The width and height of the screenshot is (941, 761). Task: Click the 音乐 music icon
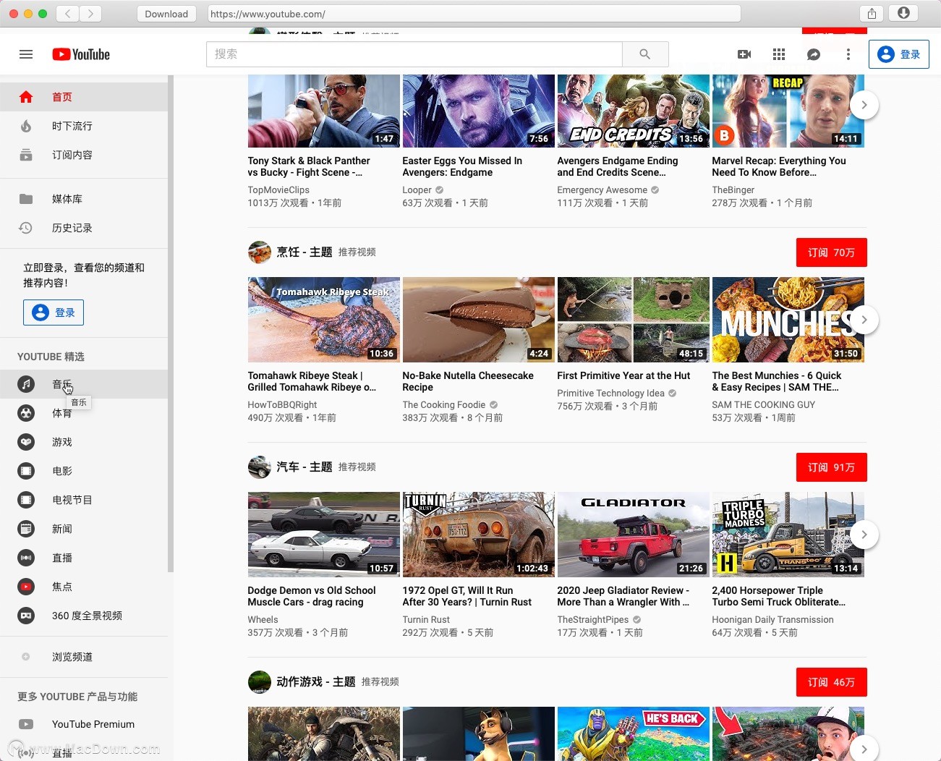(x=26, y=384)
